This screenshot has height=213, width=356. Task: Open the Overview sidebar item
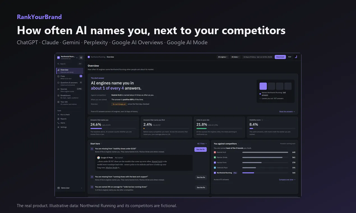point(70,71)
